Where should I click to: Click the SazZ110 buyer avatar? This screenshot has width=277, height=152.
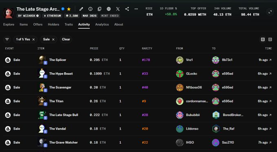[215, 143]
